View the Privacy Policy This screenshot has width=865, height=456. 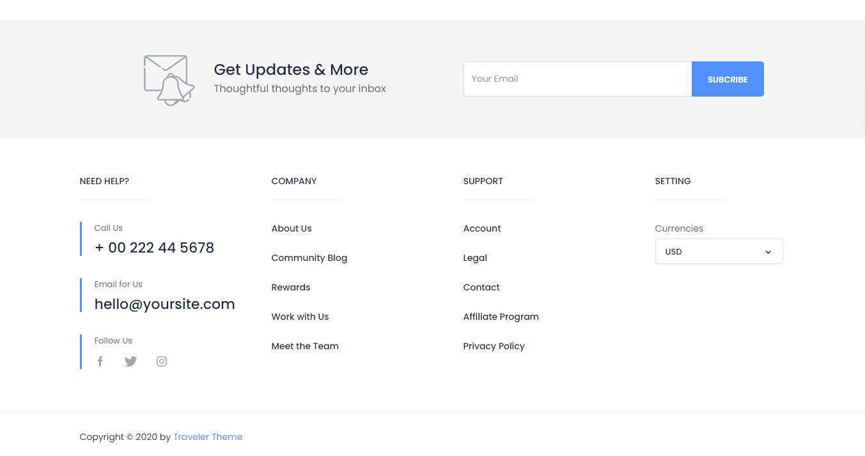(x=494, y=346)
